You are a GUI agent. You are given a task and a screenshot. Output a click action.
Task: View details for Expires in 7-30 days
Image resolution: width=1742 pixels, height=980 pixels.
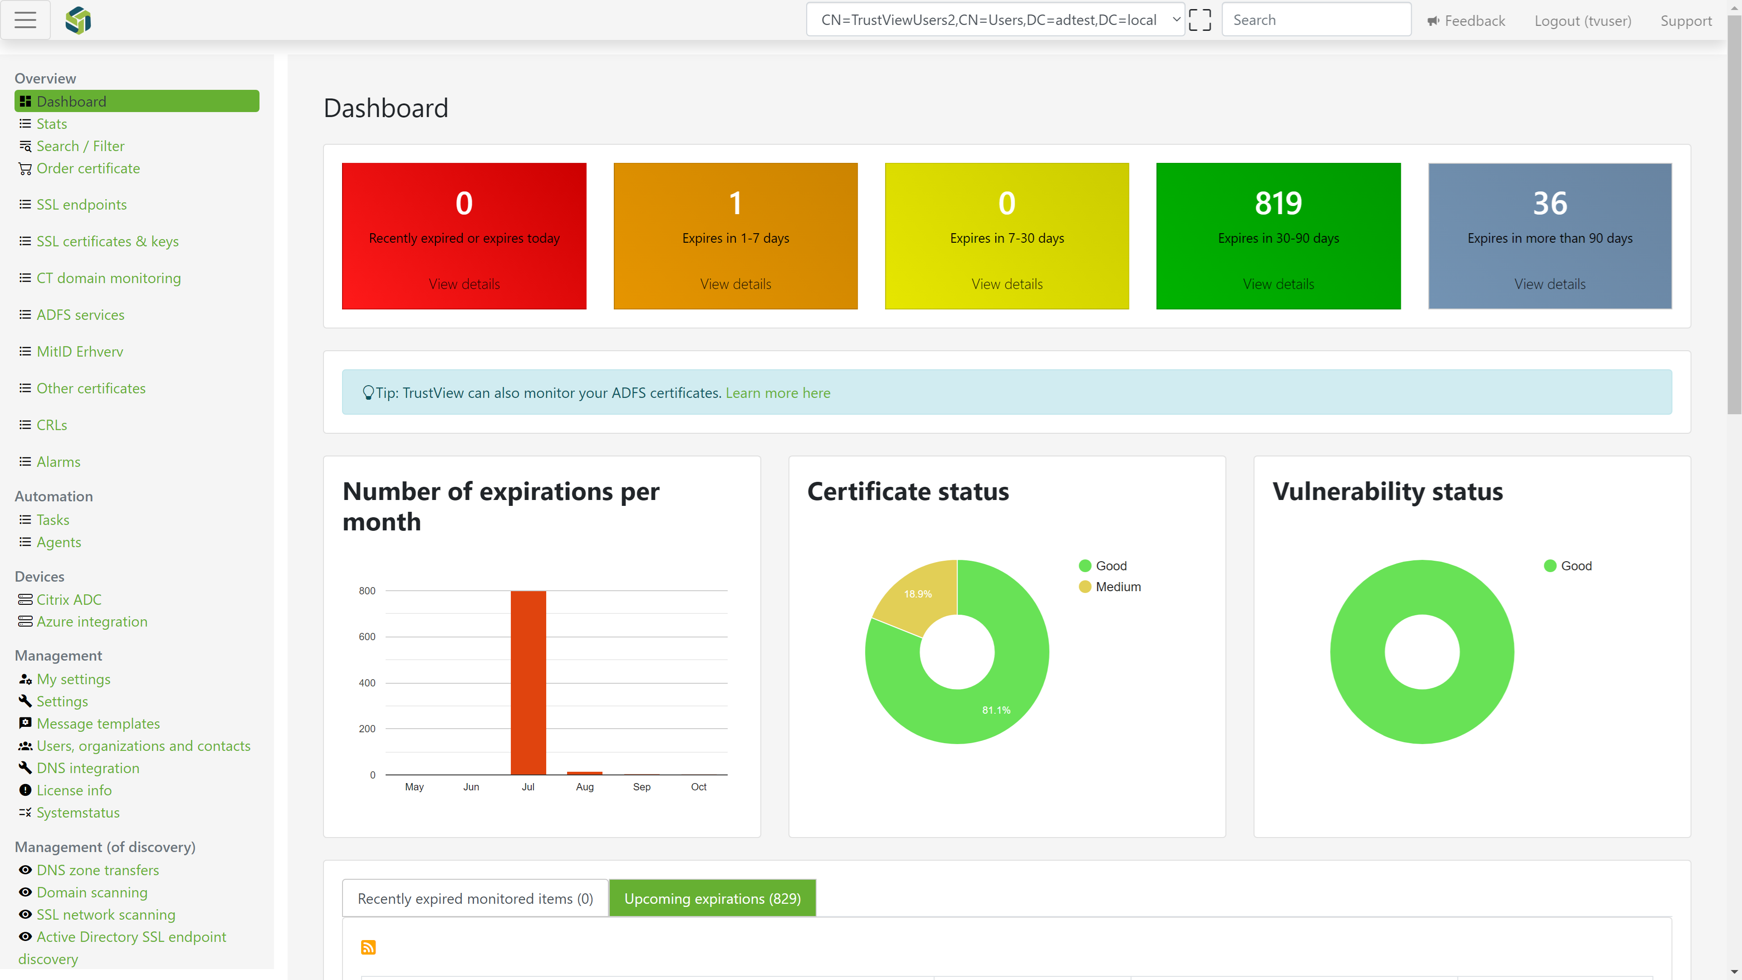1007,284
